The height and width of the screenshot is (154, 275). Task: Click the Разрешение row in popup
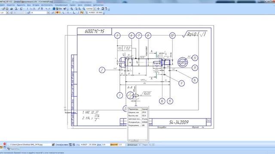pyautogui.click(x=137, y=125)
